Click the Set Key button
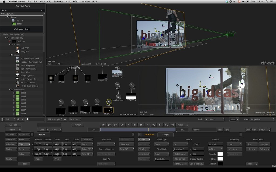 (251, 149)
